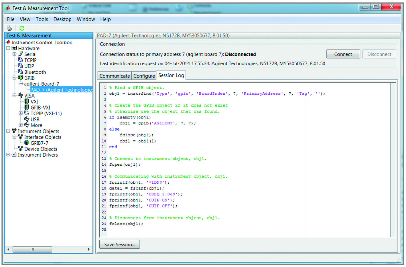
Task: Click the Device Objects icon
Action: (x=20, y=149)
